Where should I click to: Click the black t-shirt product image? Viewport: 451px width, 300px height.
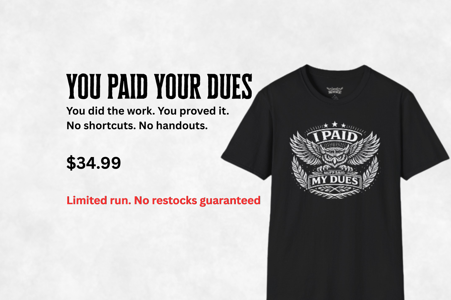[x=335, y=182]
